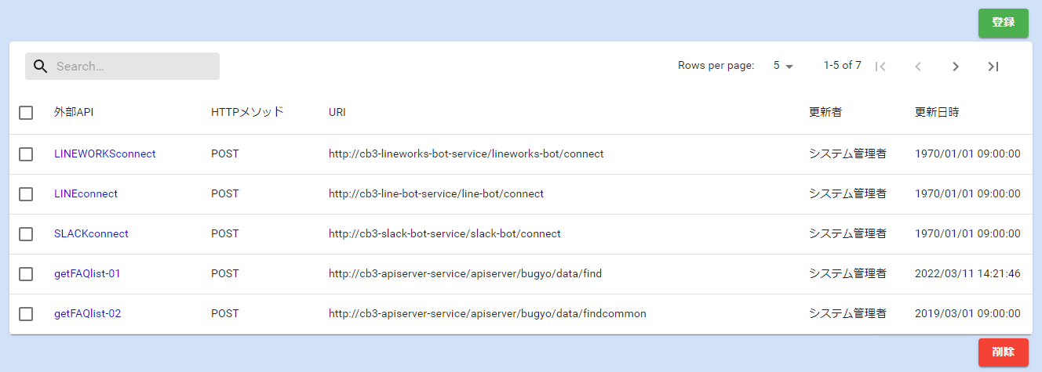The height and width of the screenshot is (372, 1042).
Task: Select the SLACKconnect row checkbox
Action: pos(26,234)
